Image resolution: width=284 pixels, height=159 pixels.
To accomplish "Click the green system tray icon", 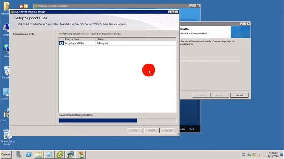I will coord(249,155).
